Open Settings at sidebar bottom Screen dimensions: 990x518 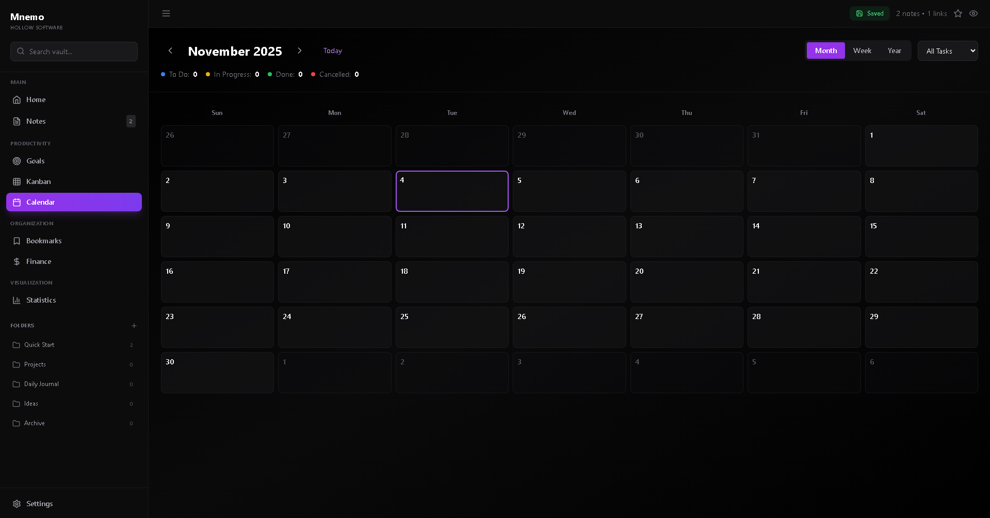[74, 504]
